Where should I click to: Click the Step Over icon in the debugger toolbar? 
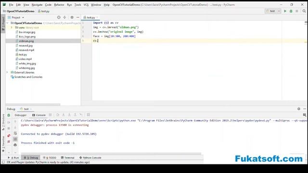coord(57,115)
